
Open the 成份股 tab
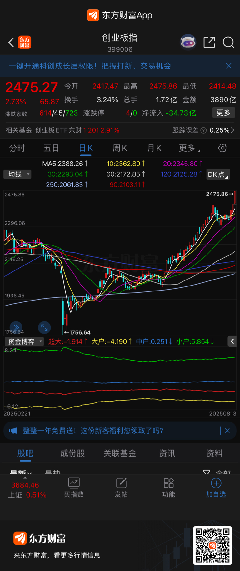pyautogui.click(x=72, y=453)
